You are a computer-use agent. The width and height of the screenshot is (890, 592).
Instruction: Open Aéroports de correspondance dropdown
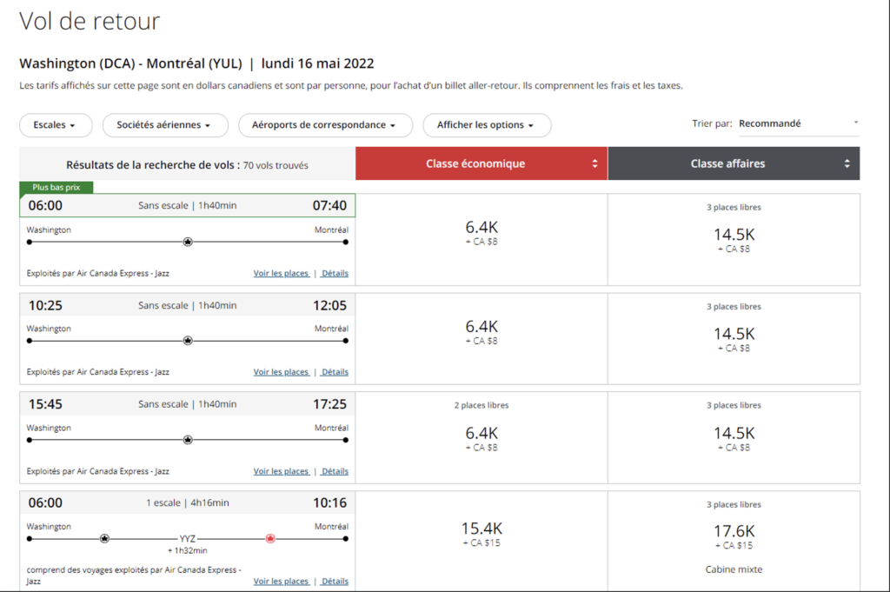pyautogui.click(x=325, y=125)
